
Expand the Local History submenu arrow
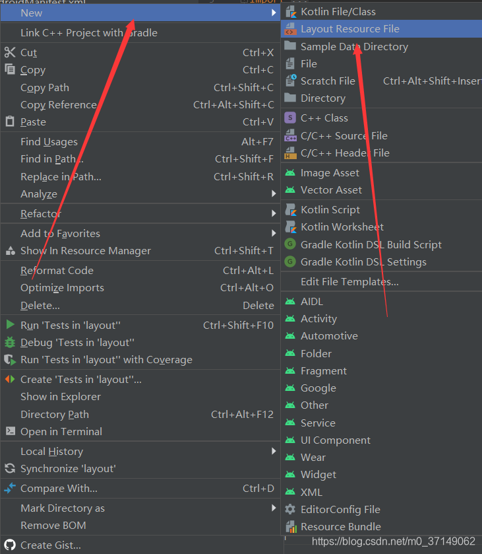(274, 451)
